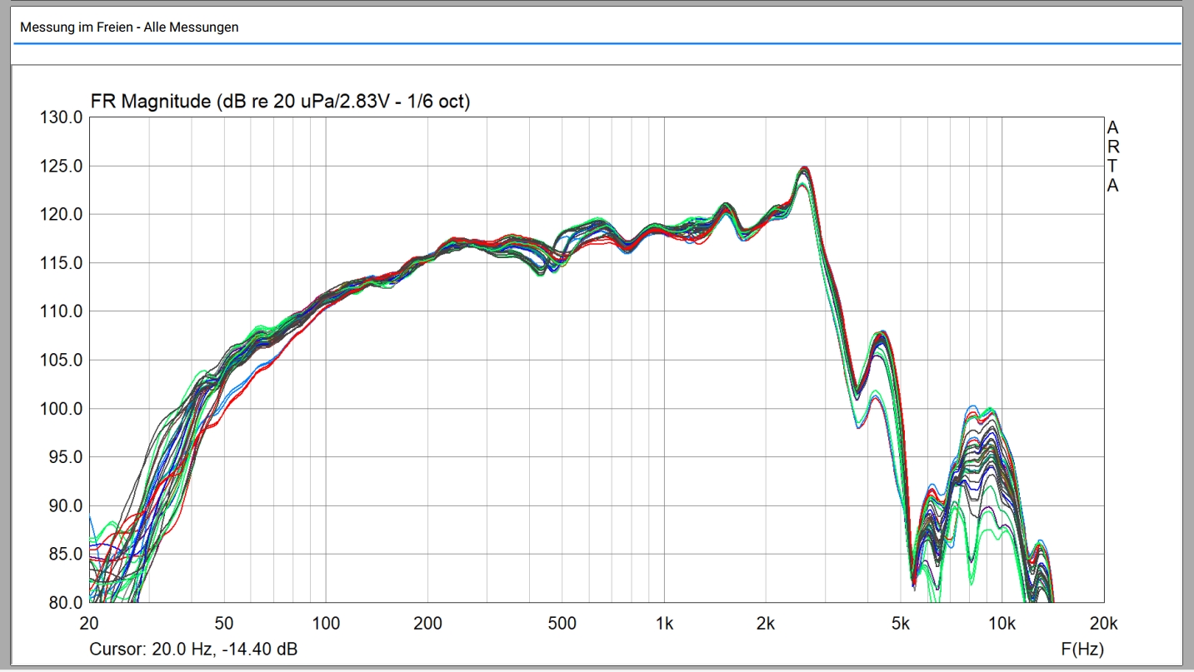Click the 95.0 y-axis value
Screen dimensions: 1194x672
[65, 457]
